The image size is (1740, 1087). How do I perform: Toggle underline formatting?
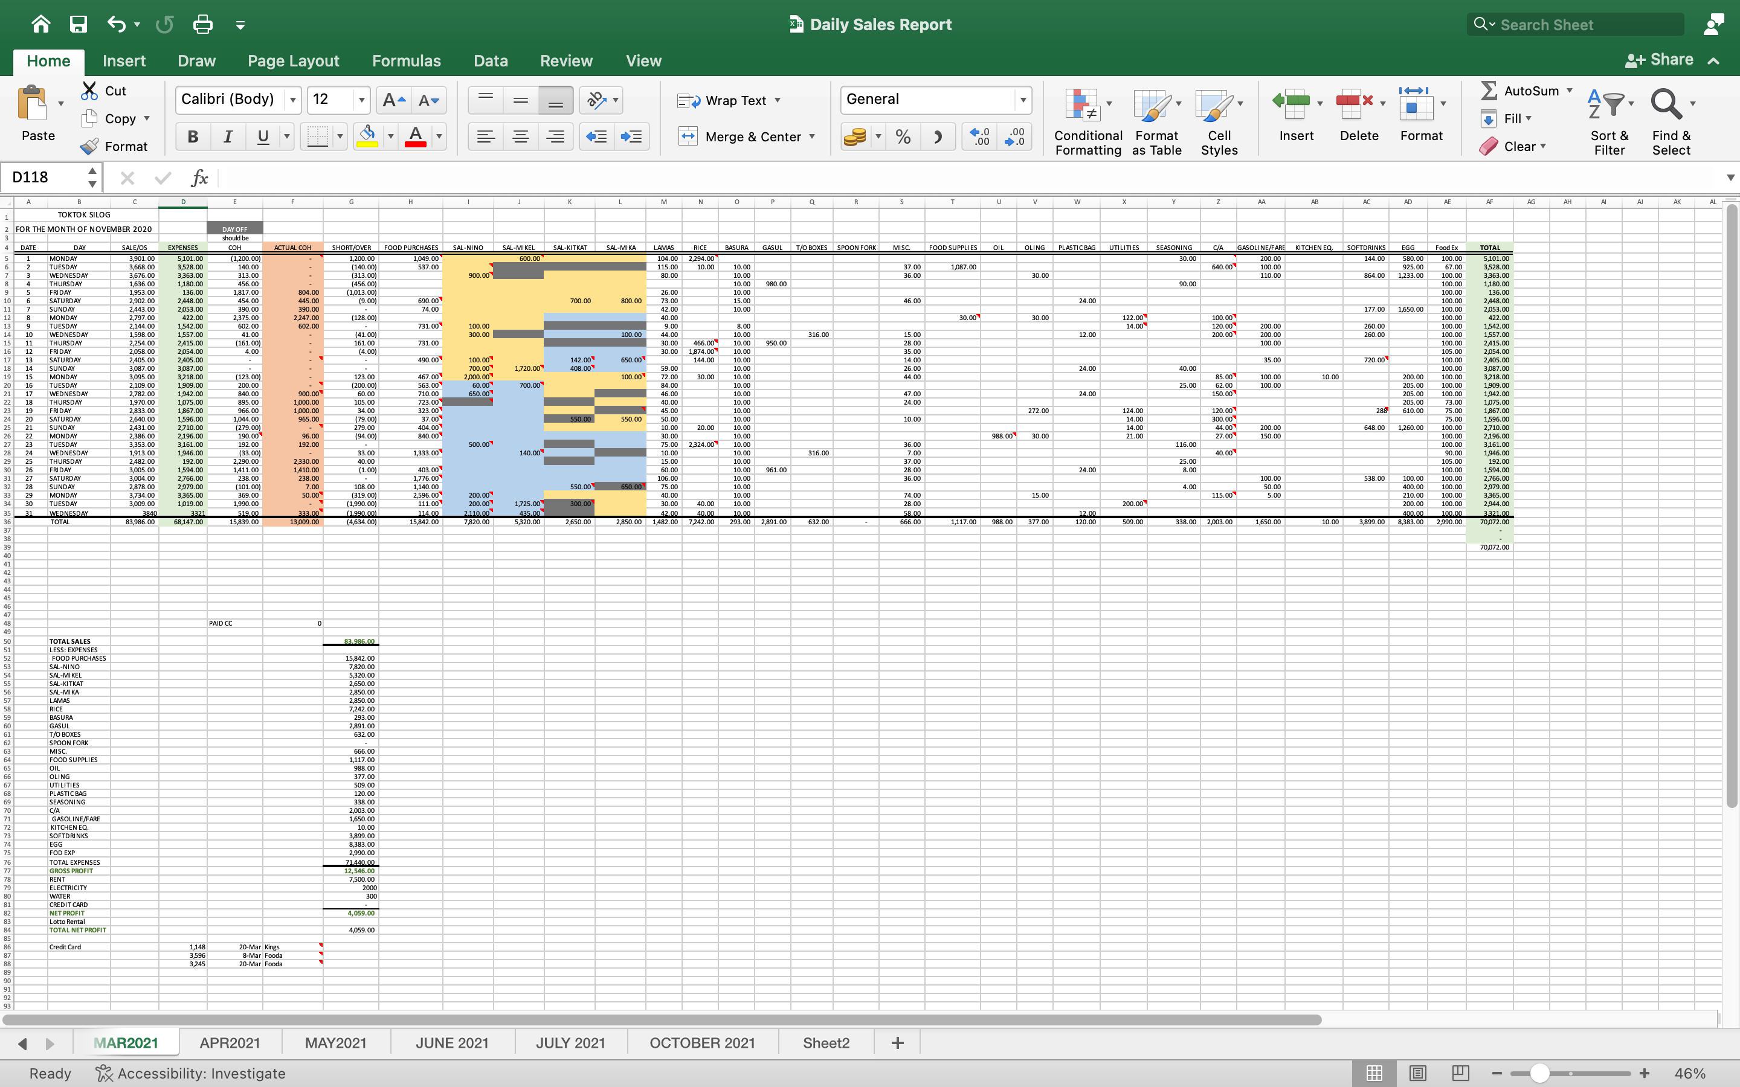(263, 136)
